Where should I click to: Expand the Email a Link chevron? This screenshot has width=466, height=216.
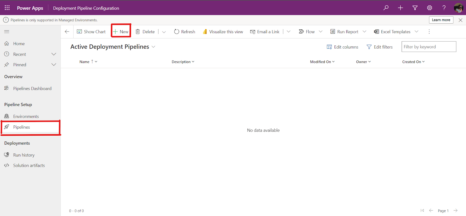(x=289, y=31)
